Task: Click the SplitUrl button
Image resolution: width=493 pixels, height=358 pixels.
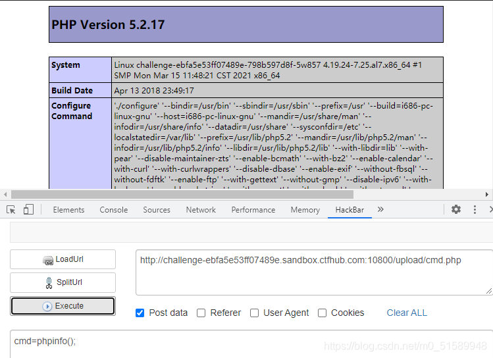Action: point(63,282)
